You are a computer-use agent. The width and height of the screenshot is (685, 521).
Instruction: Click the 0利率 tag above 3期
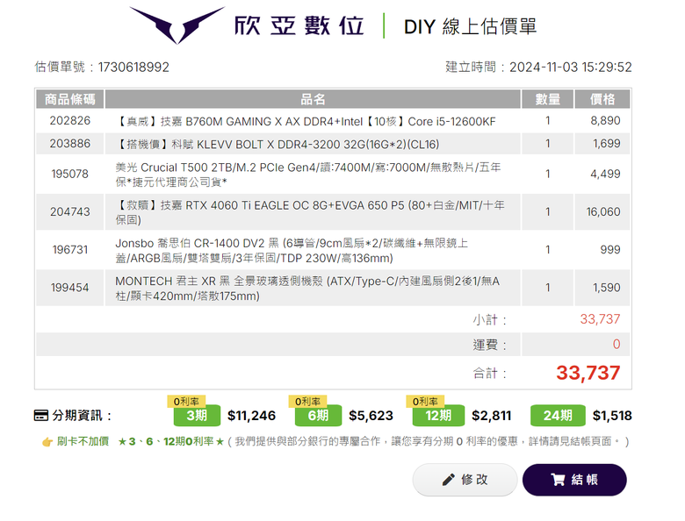tap(186, 401)
